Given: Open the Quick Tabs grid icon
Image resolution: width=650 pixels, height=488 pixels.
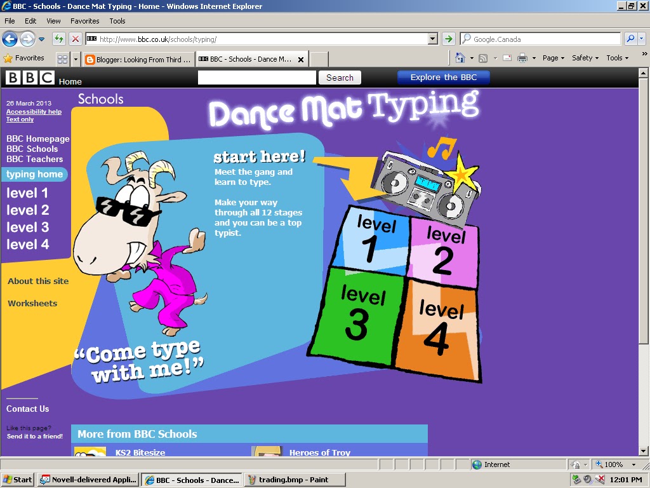Looking at the screenshot, I should (63, 59).
